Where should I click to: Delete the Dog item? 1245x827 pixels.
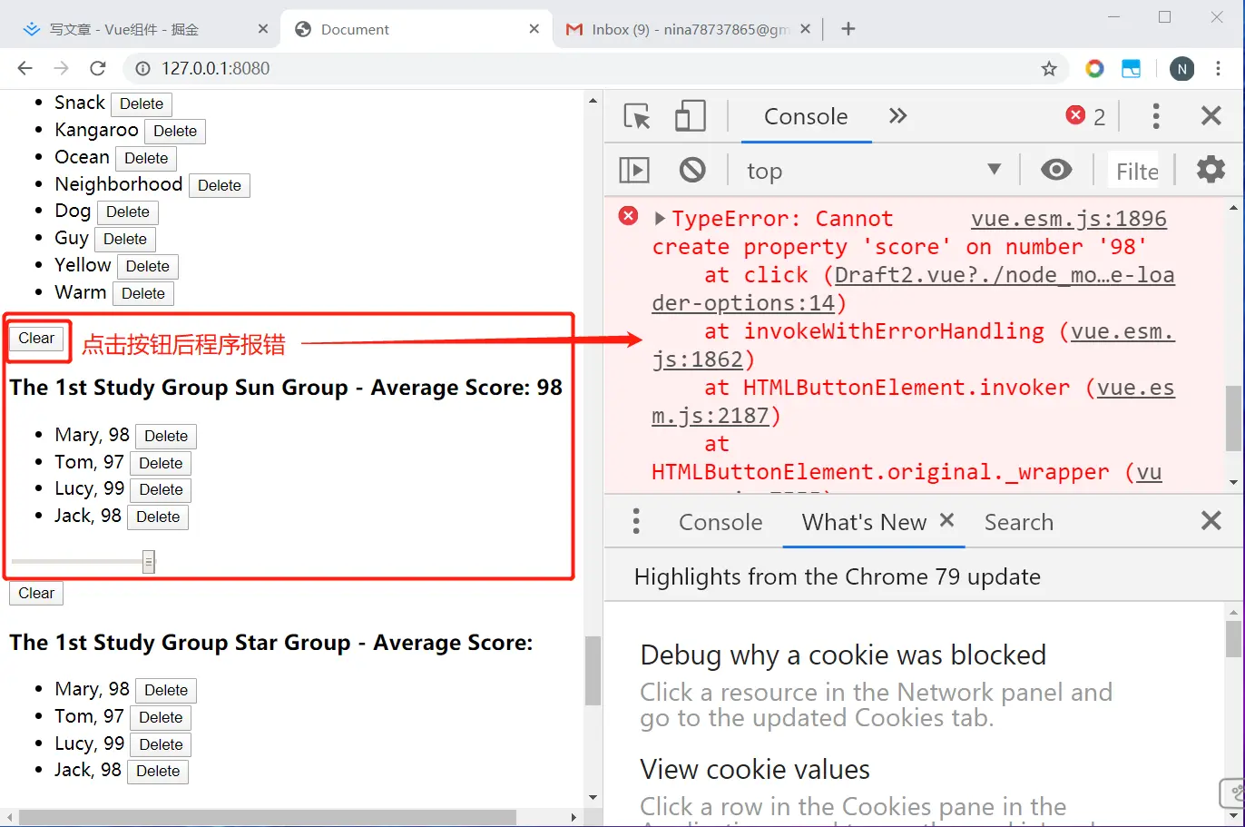click(x=128, y=212)
